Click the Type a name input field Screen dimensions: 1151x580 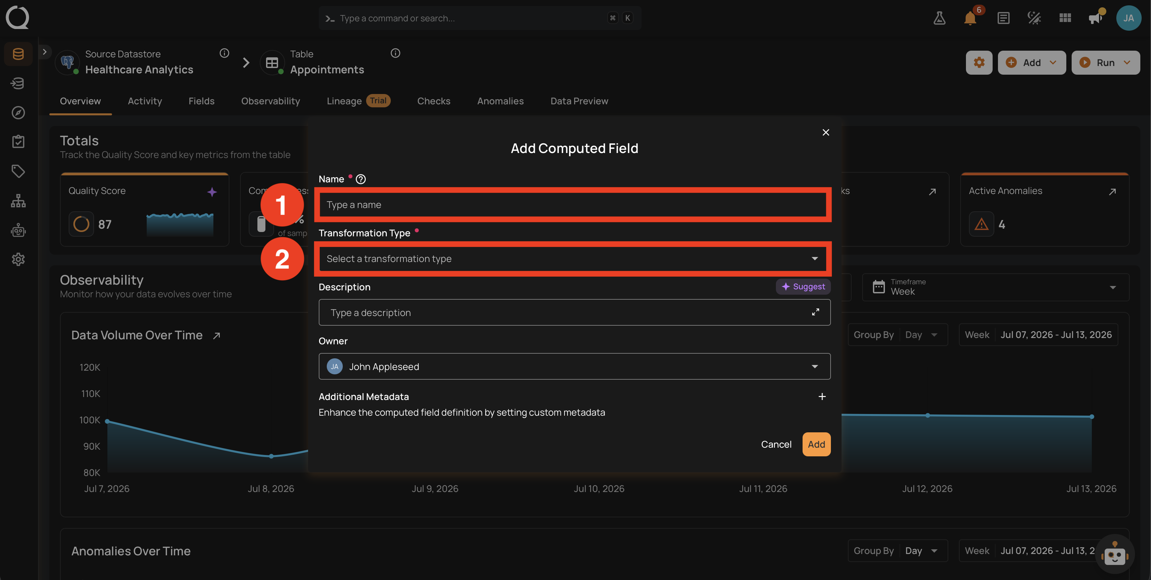click(573, 205)
